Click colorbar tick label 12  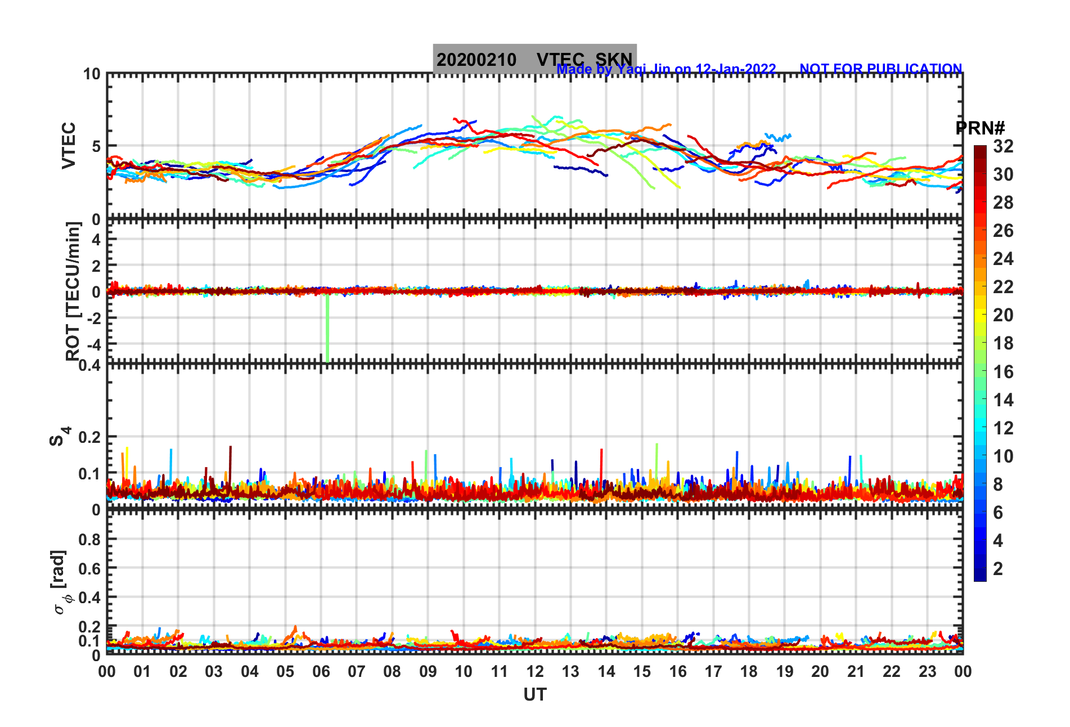point(1003,428)
